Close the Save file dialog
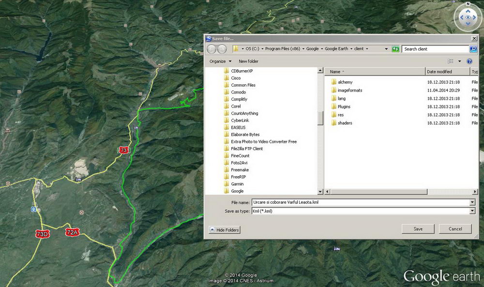Screen dimensions: 484x287 474,38
